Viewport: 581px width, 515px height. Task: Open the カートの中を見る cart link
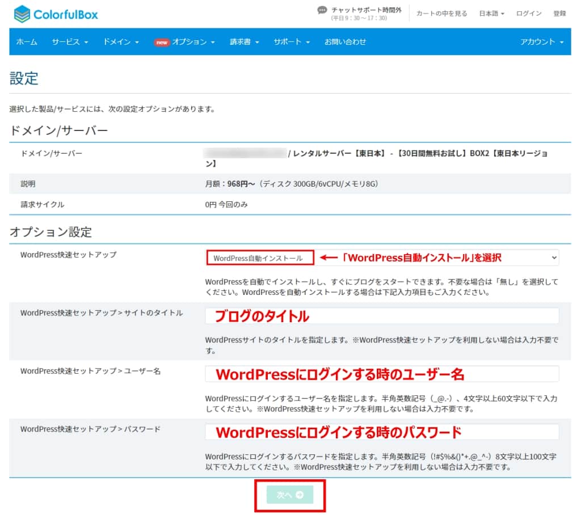(x=441, y=14)
